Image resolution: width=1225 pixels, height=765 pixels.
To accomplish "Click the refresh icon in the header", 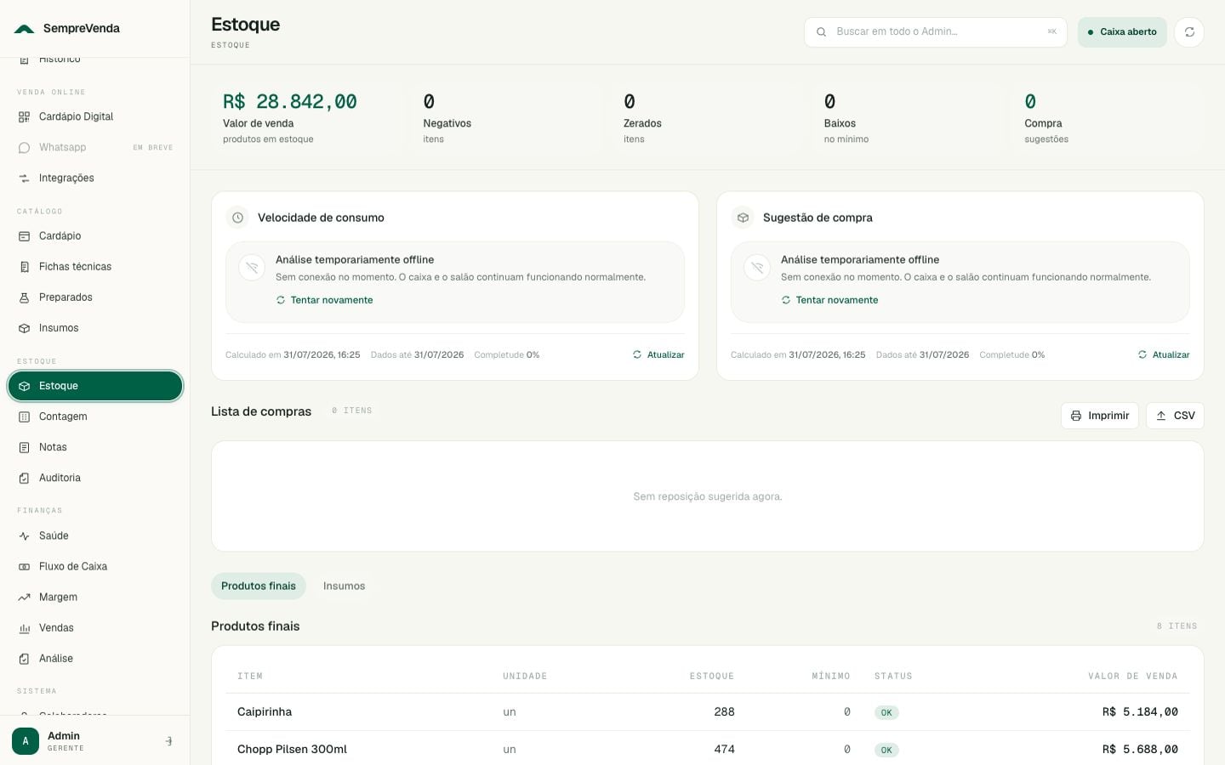I will (1189, 32).
